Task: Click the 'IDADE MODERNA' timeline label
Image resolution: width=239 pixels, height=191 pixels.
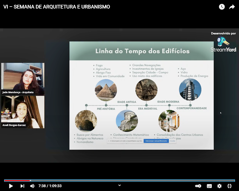Action: coord(168,102)
